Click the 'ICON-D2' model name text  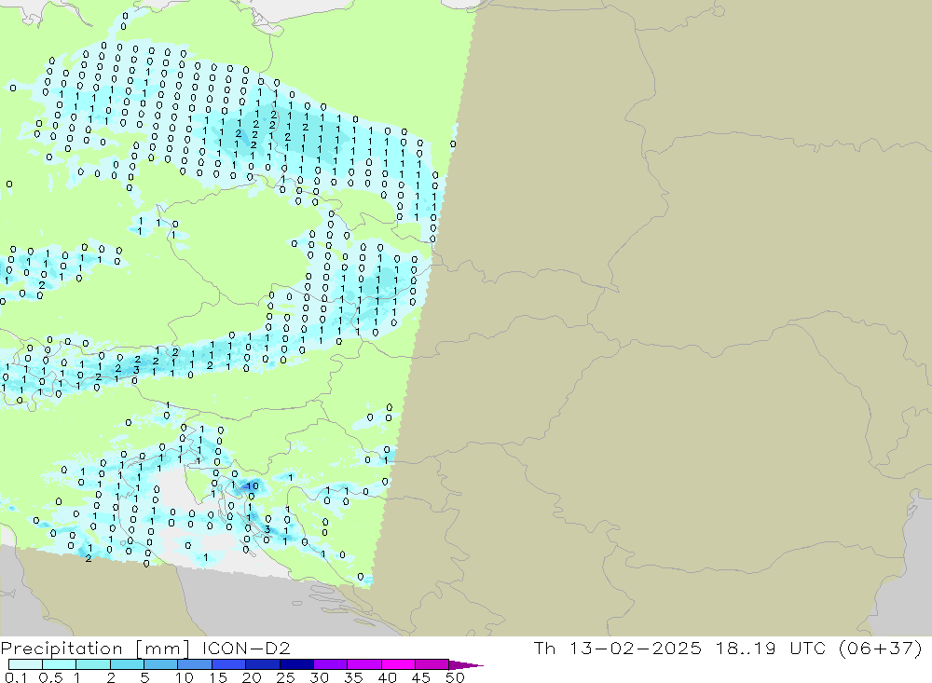246,648
